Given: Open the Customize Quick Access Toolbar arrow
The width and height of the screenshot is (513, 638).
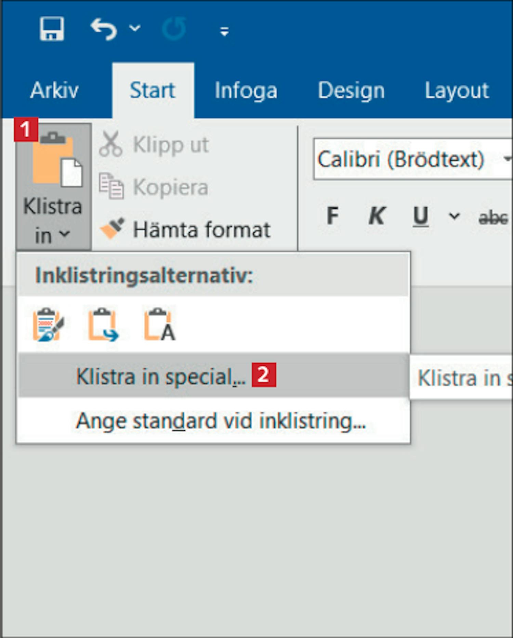Looking at the screenshot, I should point(224,32).
